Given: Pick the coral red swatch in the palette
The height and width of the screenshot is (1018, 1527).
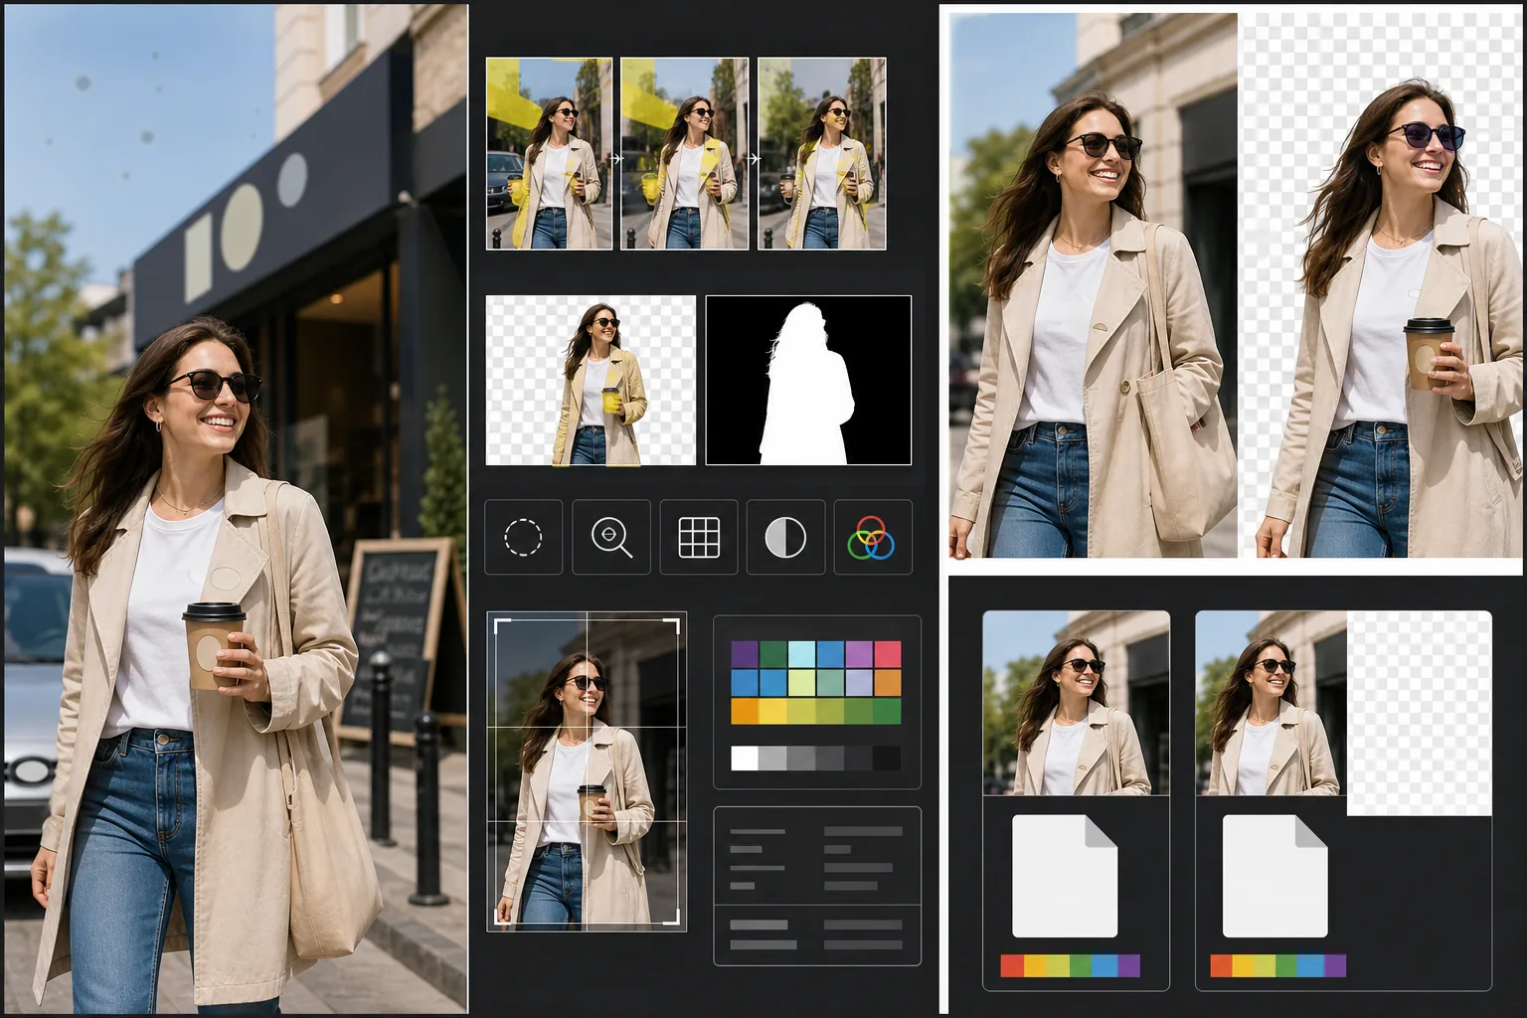Looking at the screenshot, I should click(x=888, y=654).
